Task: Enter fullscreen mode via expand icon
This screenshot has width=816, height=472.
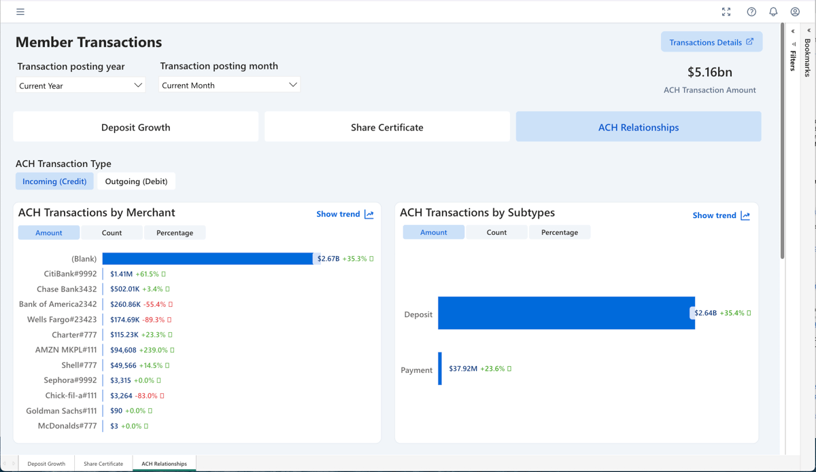Action: point(726,12)
